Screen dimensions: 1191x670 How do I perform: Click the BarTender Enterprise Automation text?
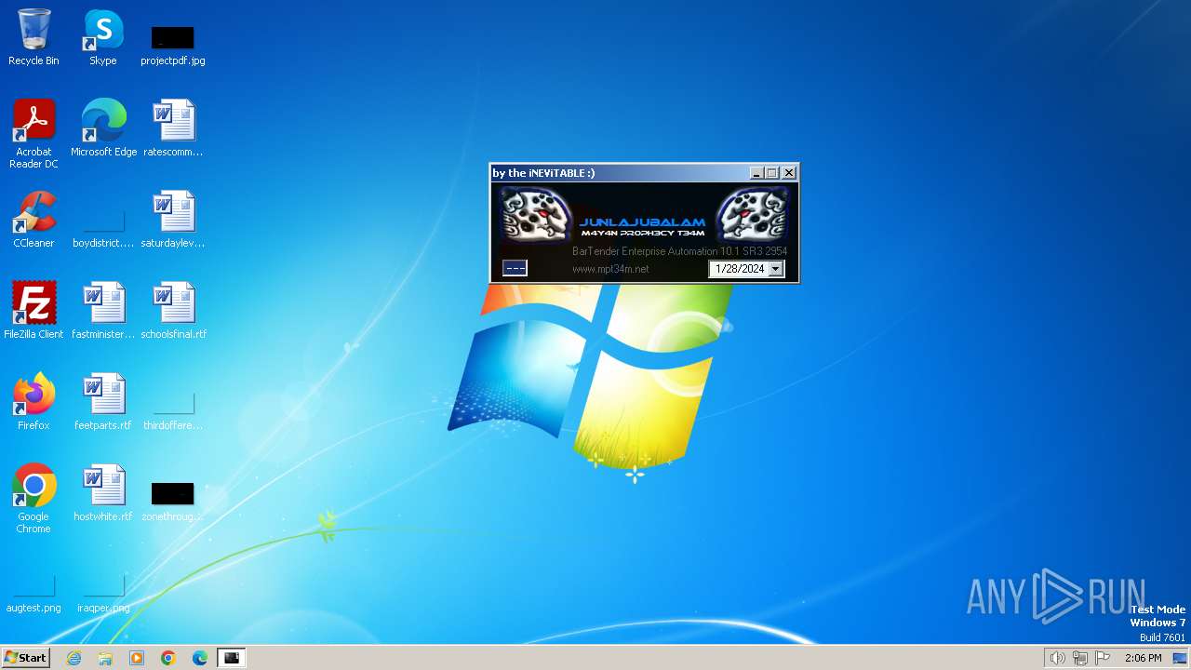(679, 251)
